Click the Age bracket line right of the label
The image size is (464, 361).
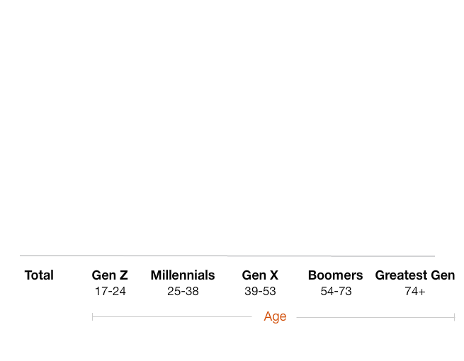click(375, 317)
